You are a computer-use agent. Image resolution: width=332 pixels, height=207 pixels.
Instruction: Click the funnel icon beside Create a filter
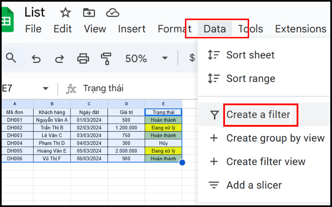(214, 115)
